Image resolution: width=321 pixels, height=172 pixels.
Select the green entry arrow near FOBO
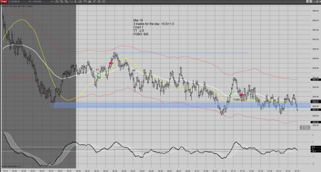(232, 95)
